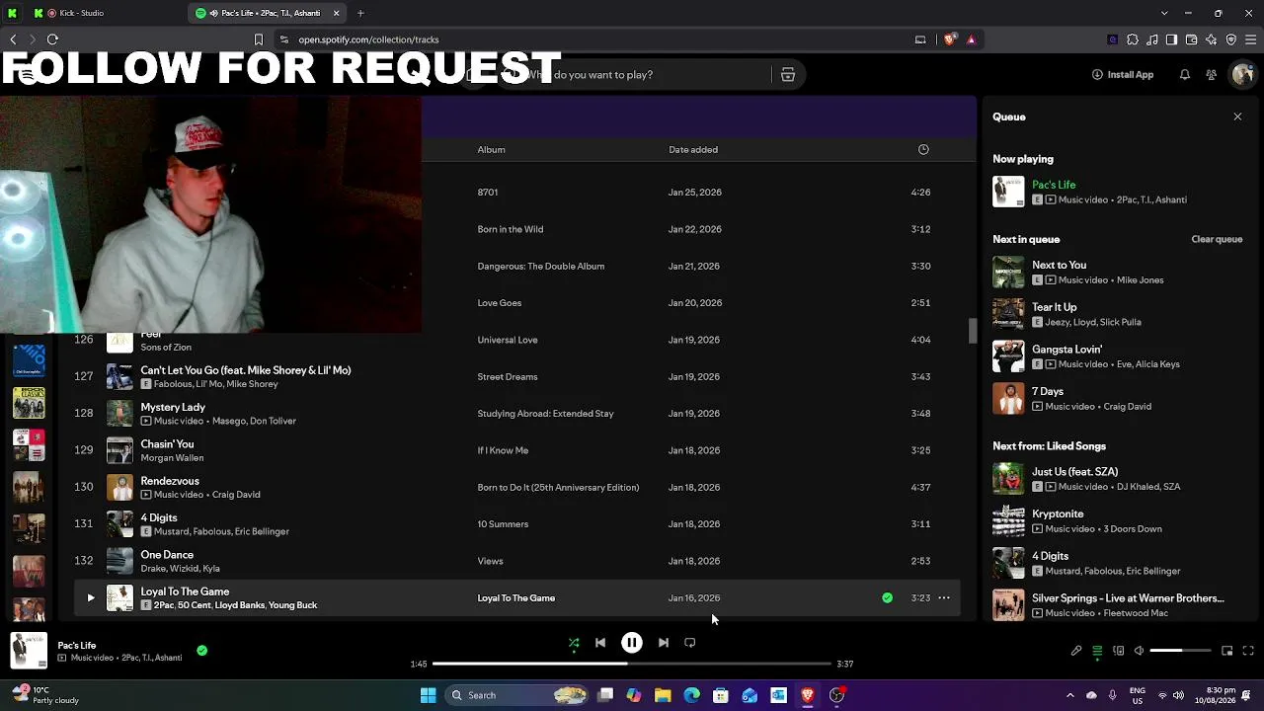The height and width of the screenshot is (711, 1264).
Task: Open the Brave Wallet icon
Action: coord(1192,39)
